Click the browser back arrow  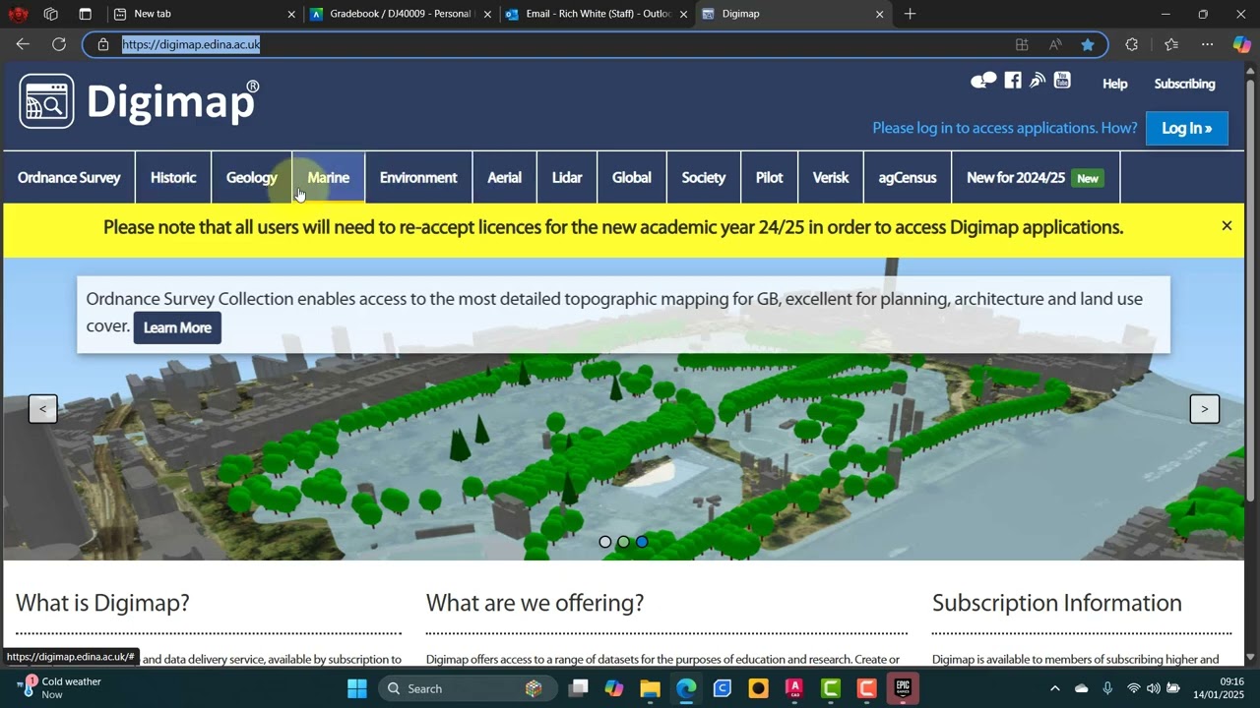23,44
